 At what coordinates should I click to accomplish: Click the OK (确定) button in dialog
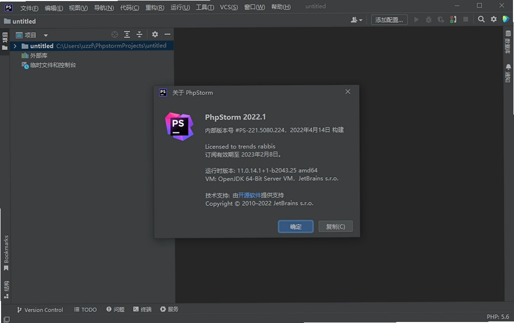(x=296, y=227)
